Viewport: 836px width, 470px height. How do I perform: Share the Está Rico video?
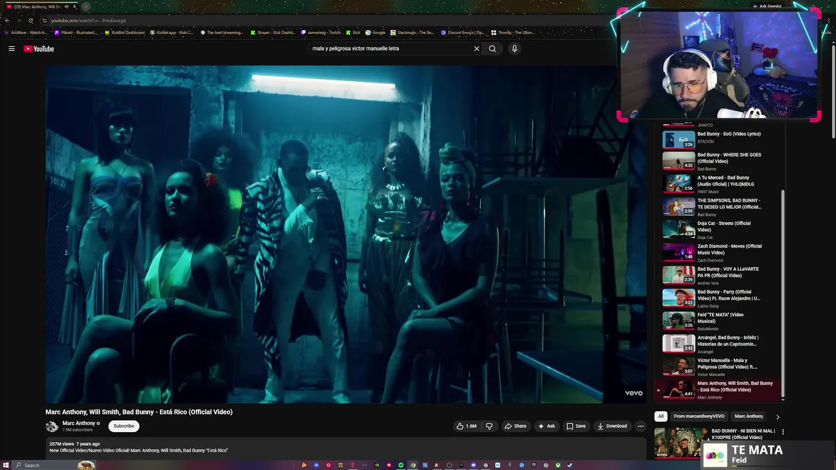(515, 426)
